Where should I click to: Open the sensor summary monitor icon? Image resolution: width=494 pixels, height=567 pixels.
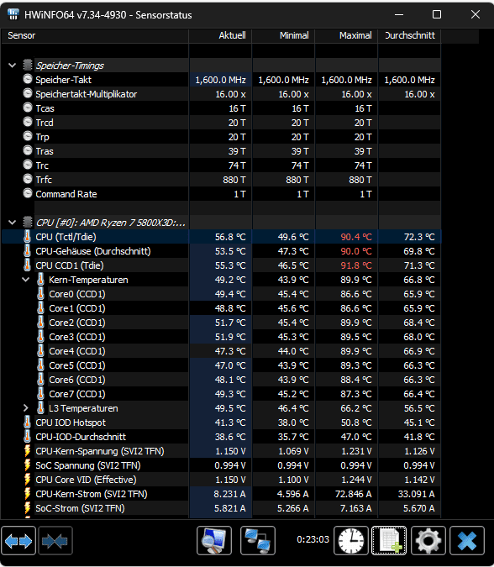tap(214, 541)
